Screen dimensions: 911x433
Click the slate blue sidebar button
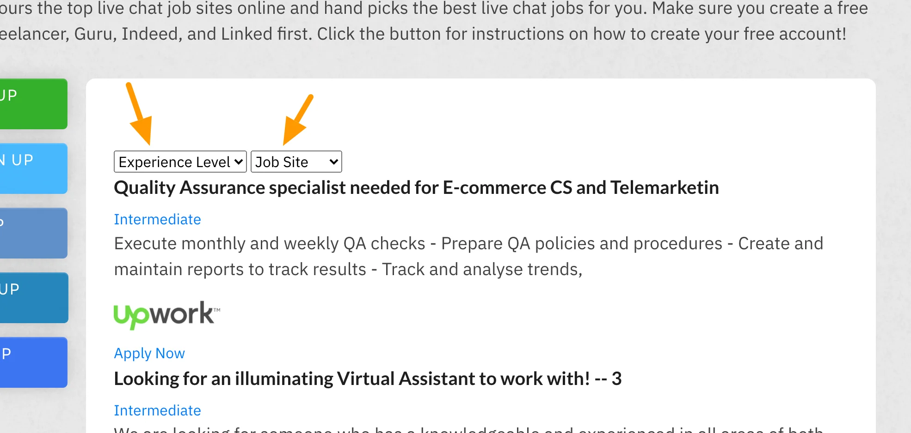point(33,233)
